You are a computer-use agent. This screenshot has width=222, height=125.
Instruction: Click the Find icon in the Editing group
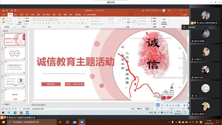click(x=153, y=18)
